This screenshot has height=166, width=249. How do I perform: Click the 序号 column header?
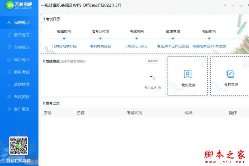point(47,113)
